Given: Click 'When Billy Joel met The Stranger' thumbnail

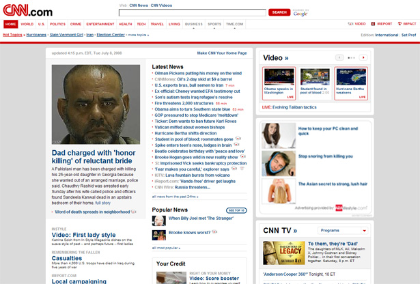Looking at the screenshot, I should pos(159,221).
